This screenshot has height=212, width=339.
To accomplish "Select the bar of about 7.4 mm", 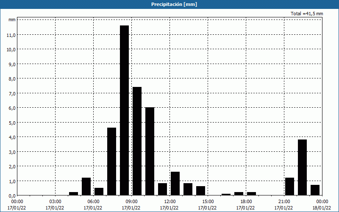I will pyautogui.click(x=137, y=141).
